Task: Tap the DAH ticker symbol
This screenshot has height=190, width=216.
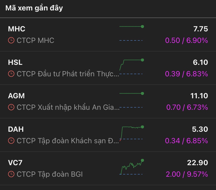Action: [x=16, y=129]
